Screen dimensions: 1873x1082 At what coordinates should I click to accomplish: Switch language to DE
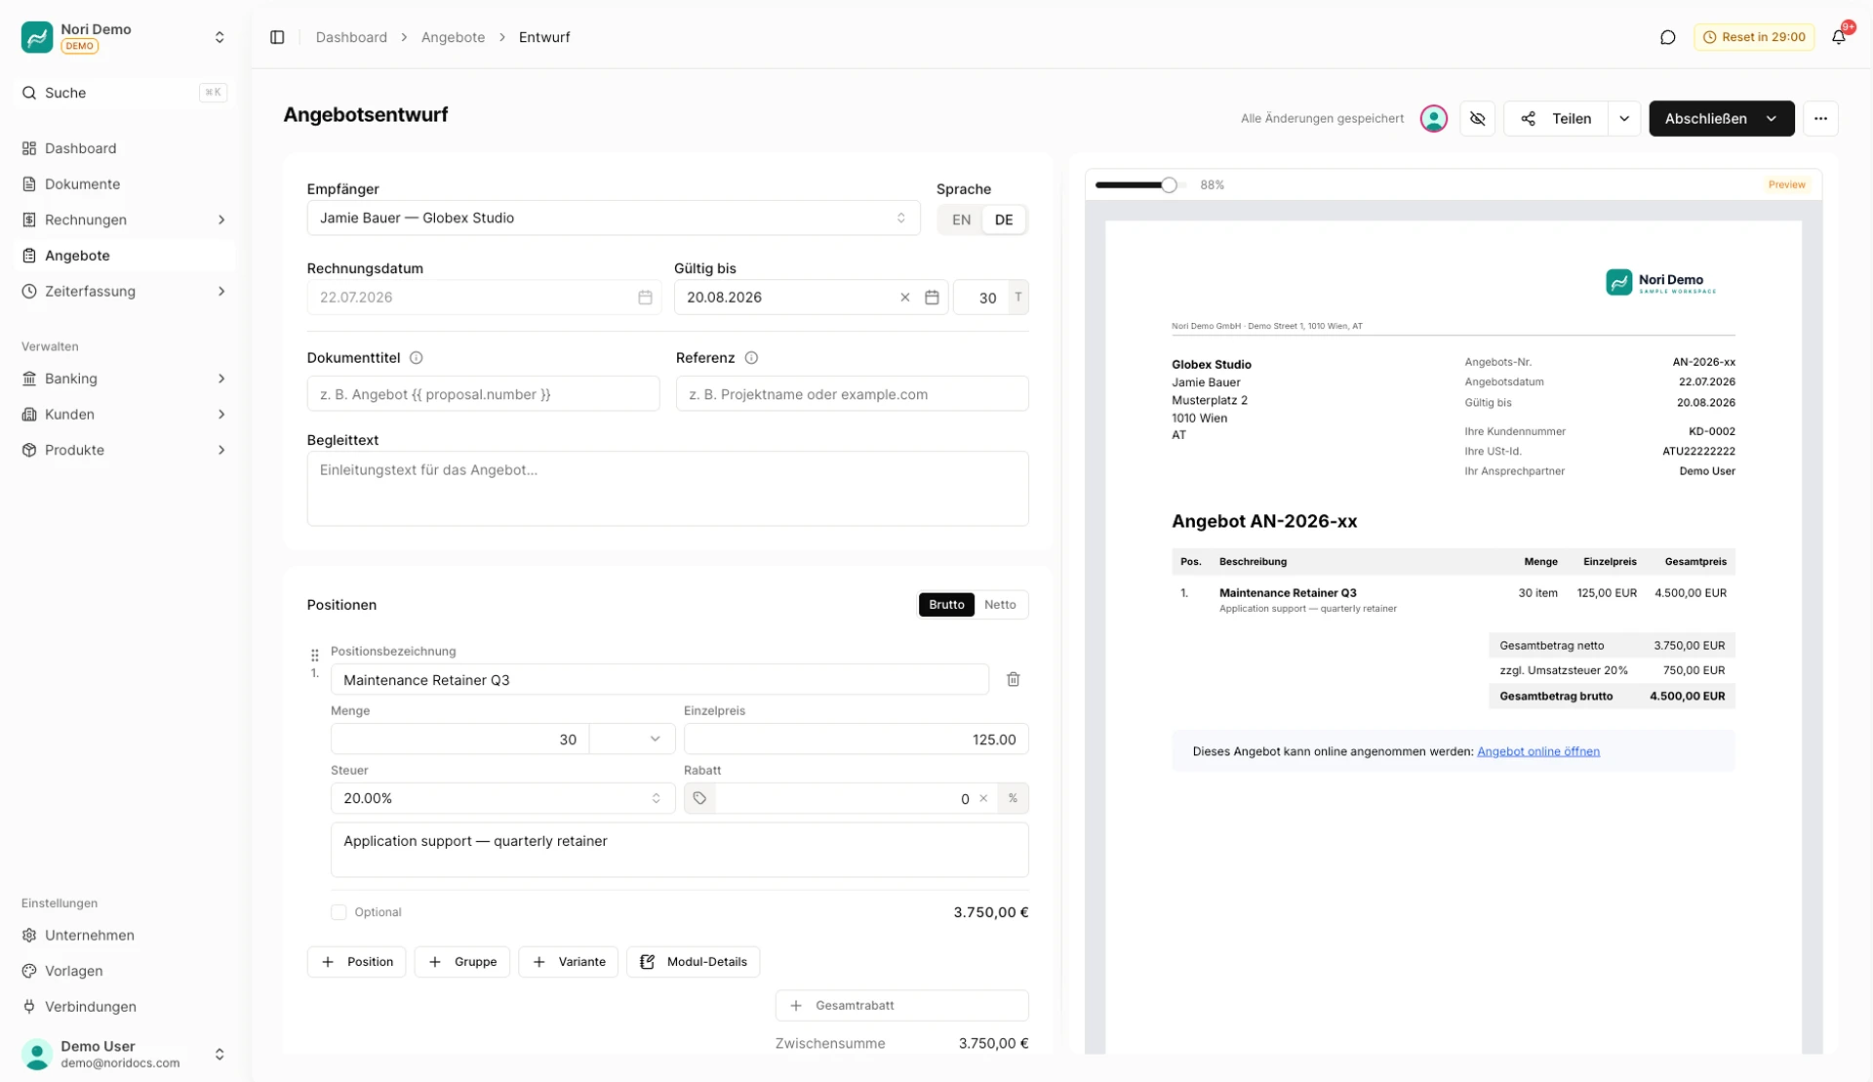[1003, 220]
